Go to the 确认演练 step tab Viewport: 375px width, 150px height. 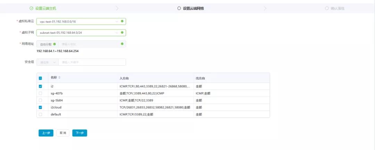tap(337, 8)
